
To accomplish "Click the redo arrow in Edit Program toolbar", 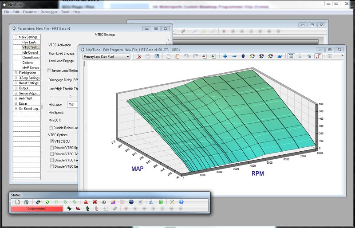I will 195,56.
